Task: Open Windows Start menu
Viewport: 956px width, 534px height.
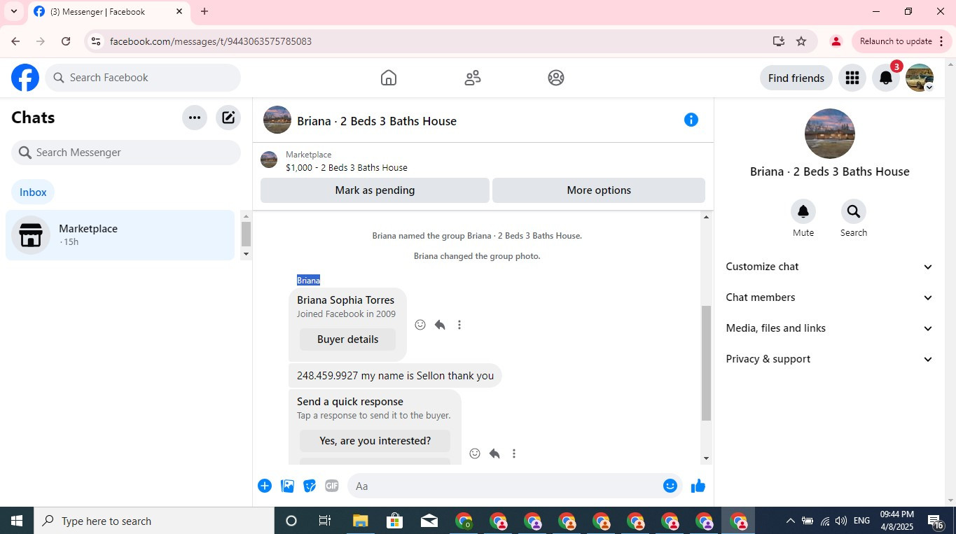Action: click(17, 521)
